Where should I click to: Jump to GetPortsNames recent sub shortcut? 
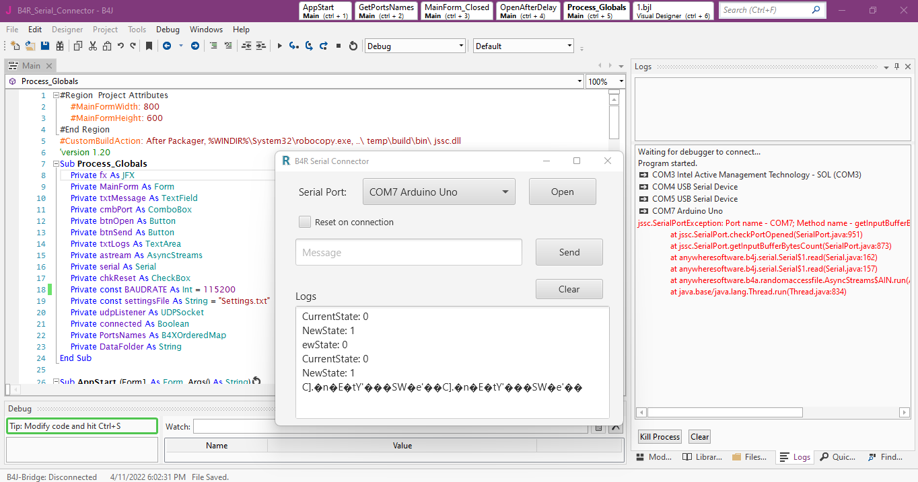coord(386,11)
